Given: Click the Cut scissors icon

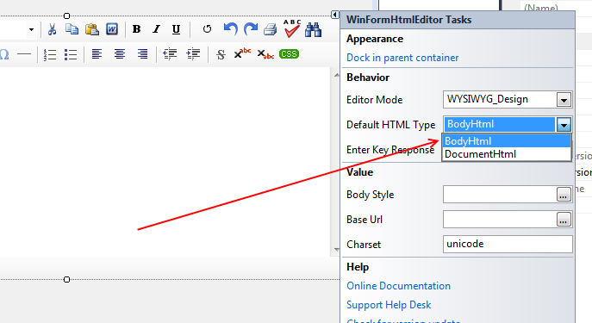Looking at the screenshot, I should pyautogui.click(x=52, y=29).
